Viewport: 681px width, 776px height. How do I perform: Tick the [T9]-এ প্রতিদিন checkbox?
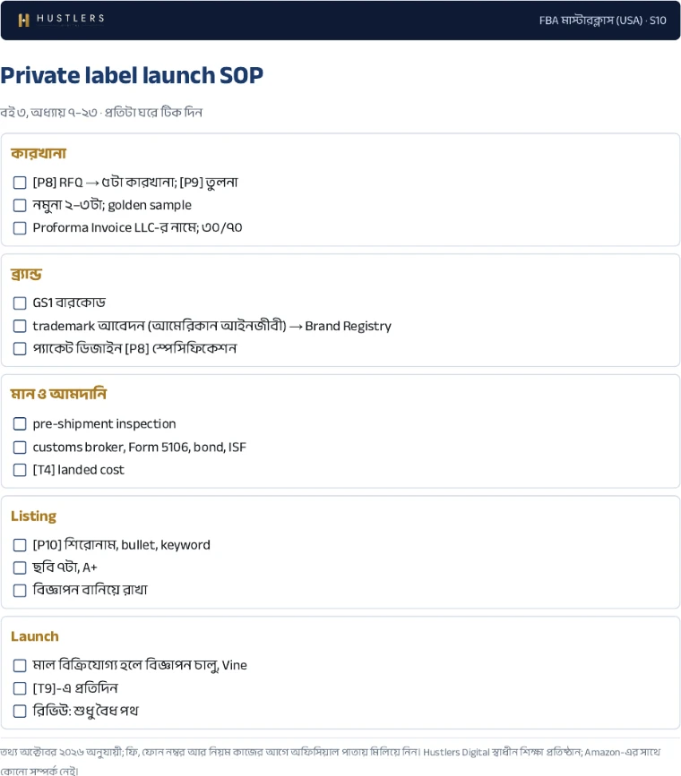tap(20, 688)
